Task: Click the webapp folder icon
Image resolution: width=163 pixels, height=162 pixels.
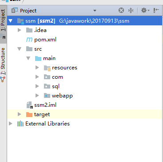Action: pos(47,96)
